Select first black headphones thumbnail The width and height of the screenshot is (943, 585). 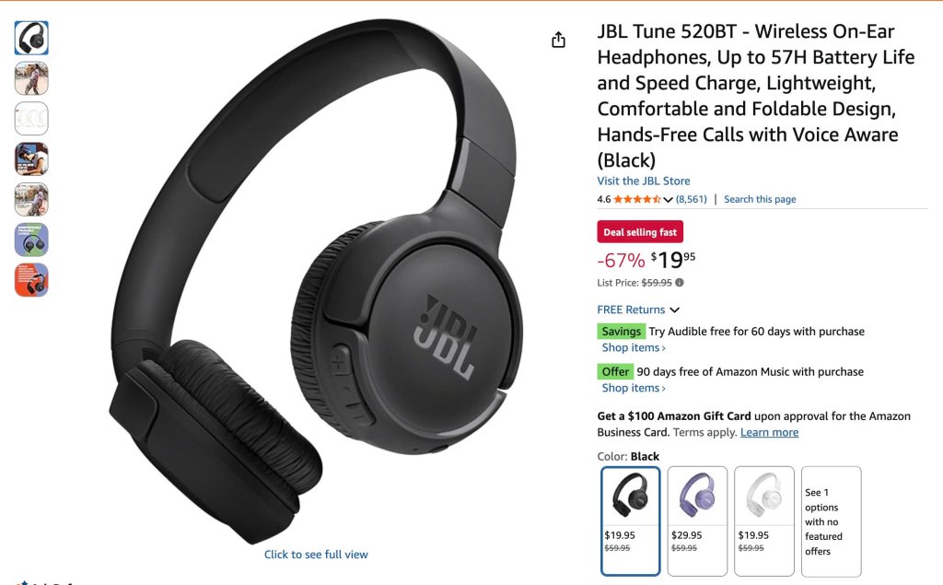(x=31, y=38)
